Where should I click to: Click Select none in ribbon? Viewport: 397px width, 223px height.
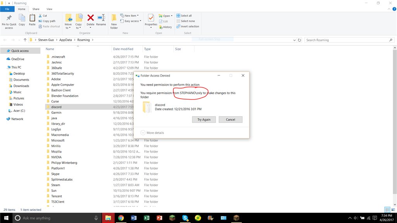(186, 21)
